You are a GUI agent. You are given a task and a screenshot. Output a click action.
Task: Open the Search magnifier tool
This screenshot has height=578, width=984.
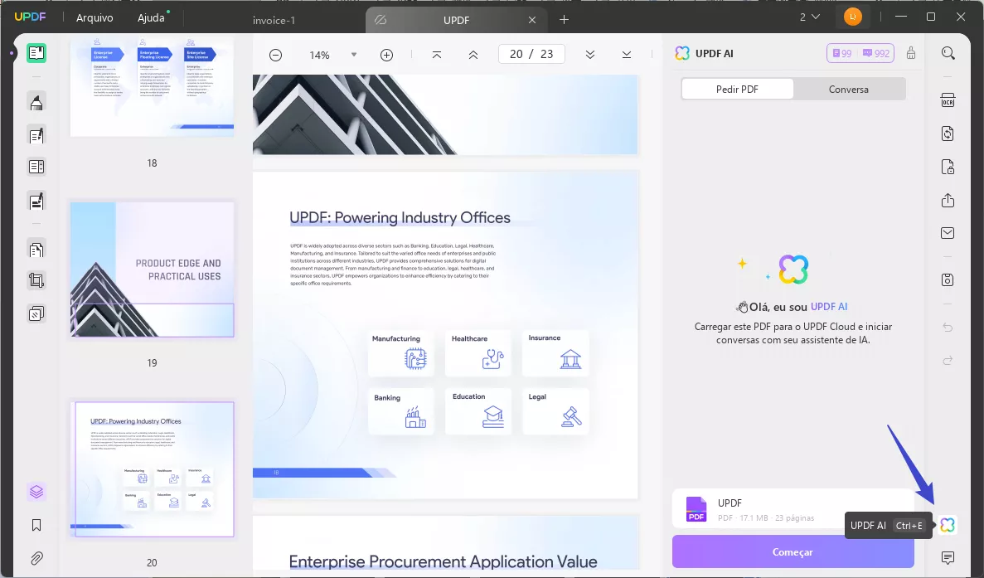pos(948,53)
